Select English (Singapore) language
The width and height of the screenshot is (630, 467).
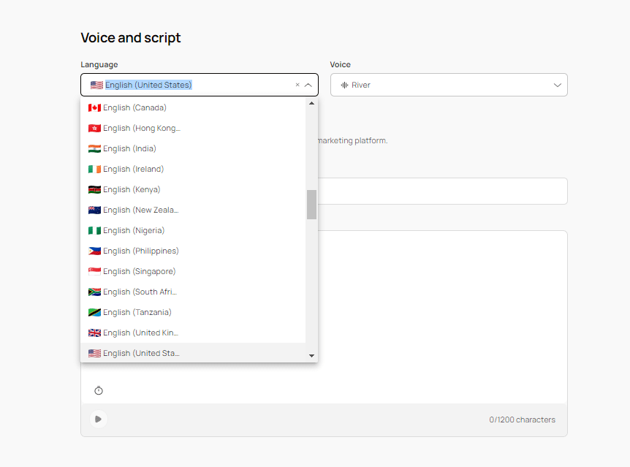139,271
